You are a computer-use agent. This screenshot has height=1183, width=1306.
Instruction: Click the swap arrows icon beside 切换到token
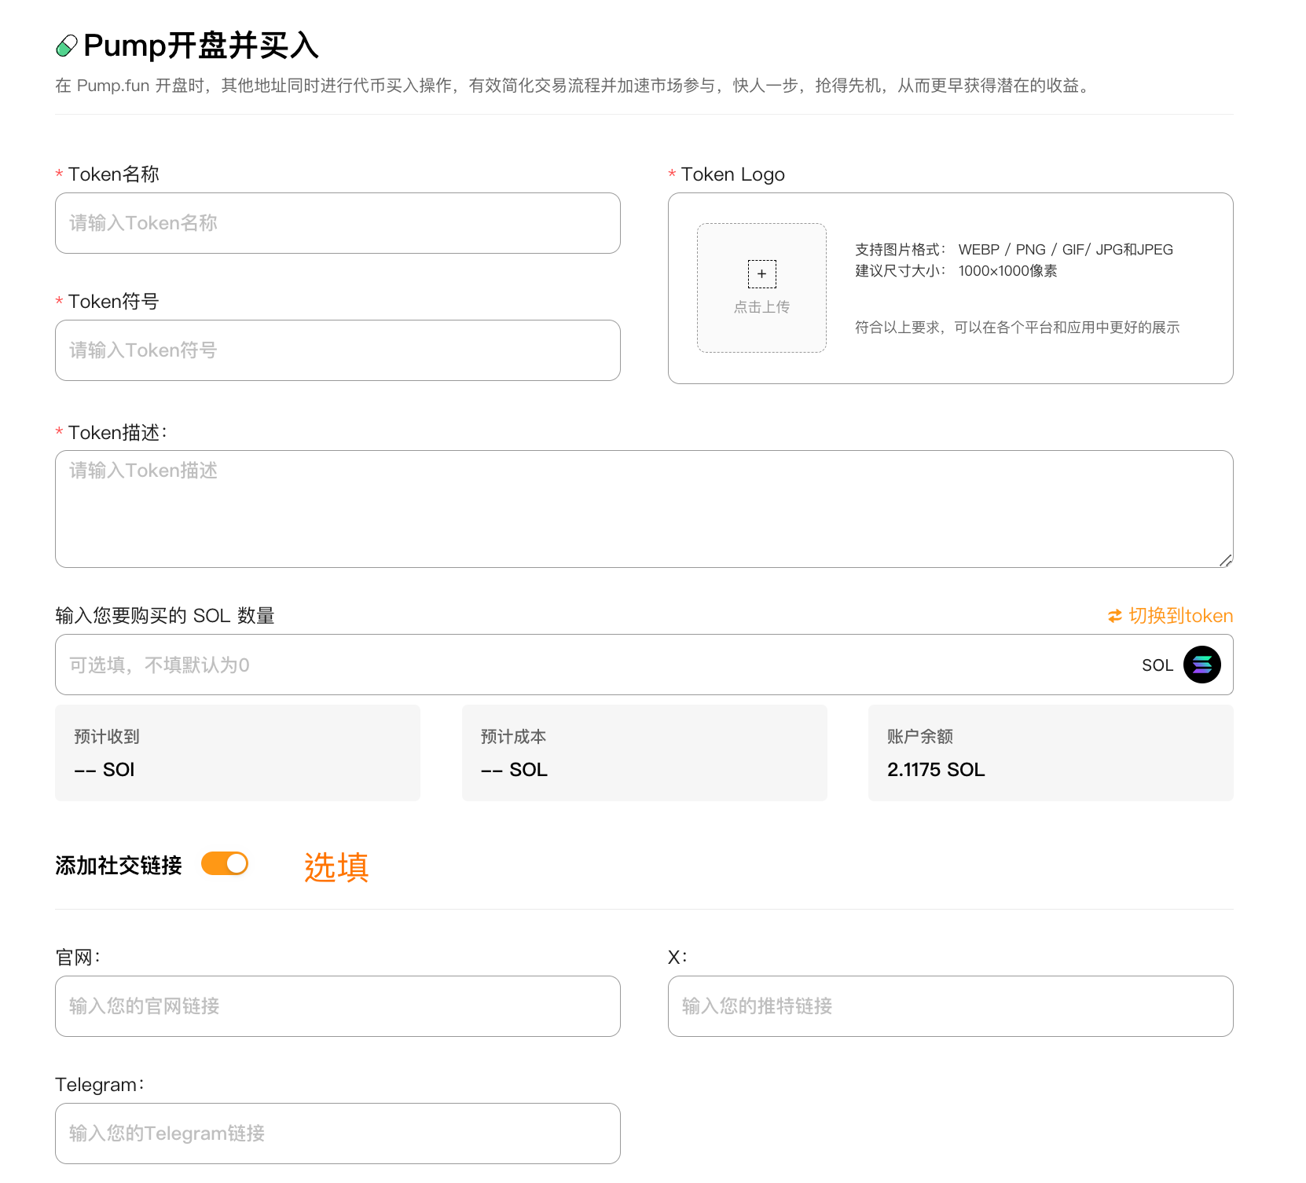1114,617
